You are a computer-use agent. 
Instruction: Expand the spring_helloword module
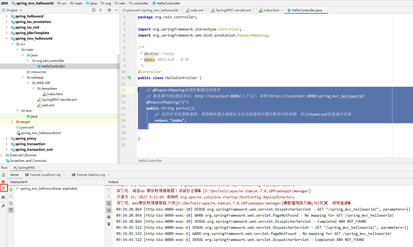tap(7, 16)
